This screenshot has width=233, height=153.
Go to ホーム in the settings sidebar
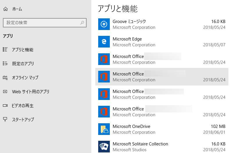(x=17, y=9)
